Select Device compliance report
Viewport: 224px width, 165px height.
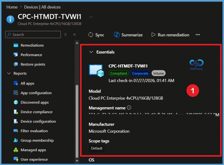coord(37,112)
